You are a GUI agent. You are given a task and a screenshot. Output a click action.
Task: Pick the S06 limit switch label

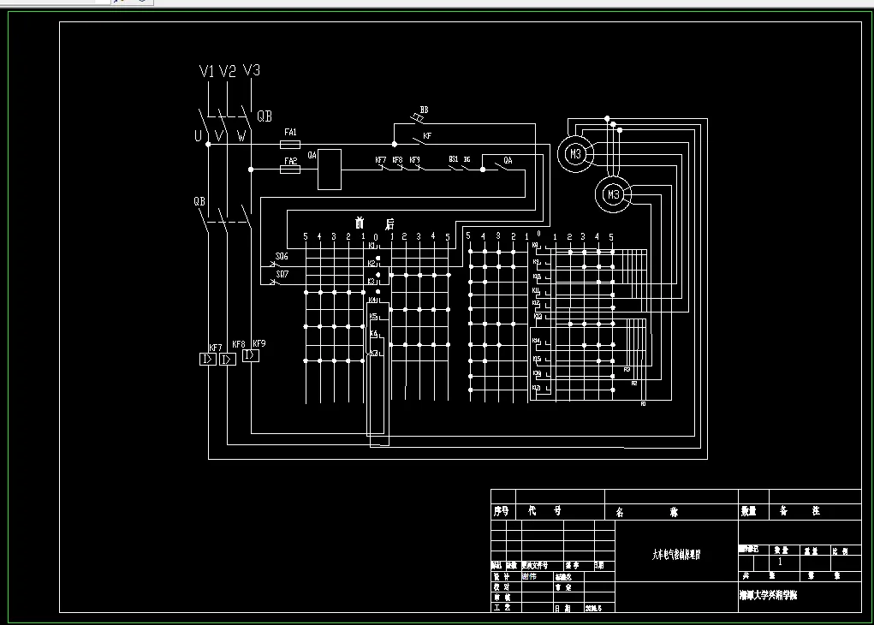coord(282,256)
